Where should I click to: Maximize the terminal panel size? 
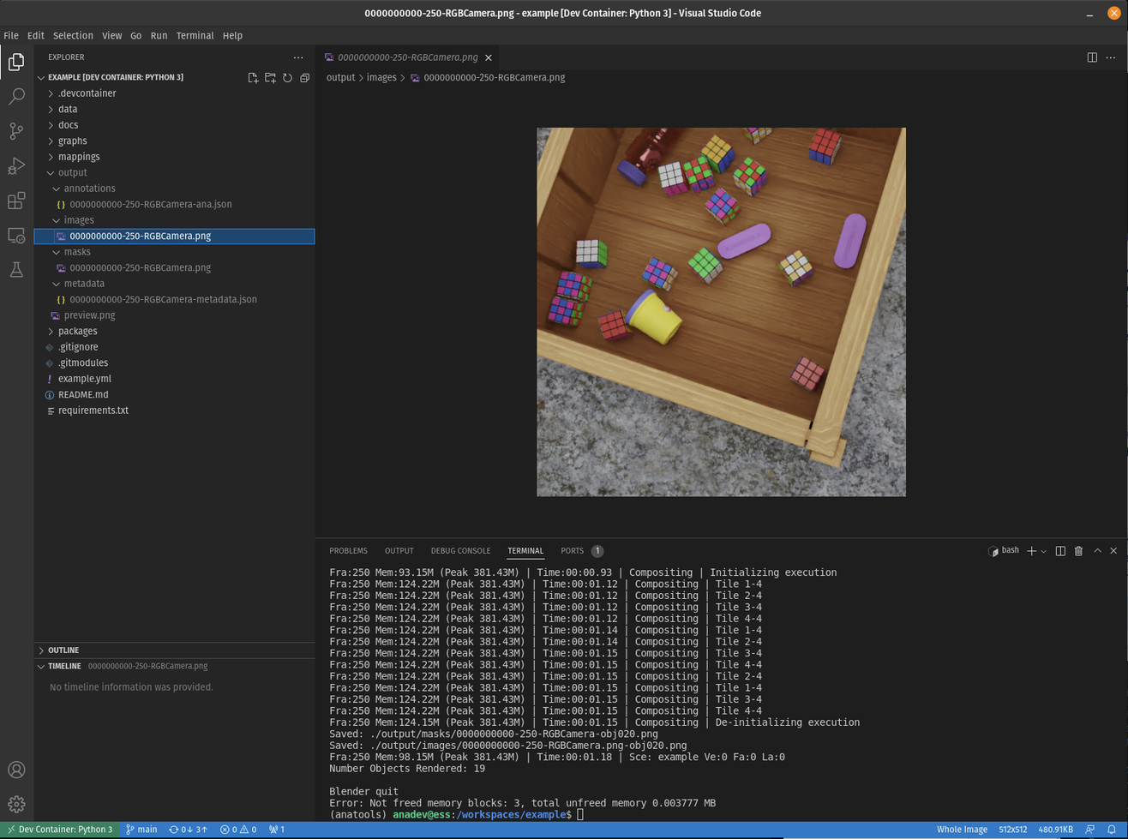[x=1097, y=551]
